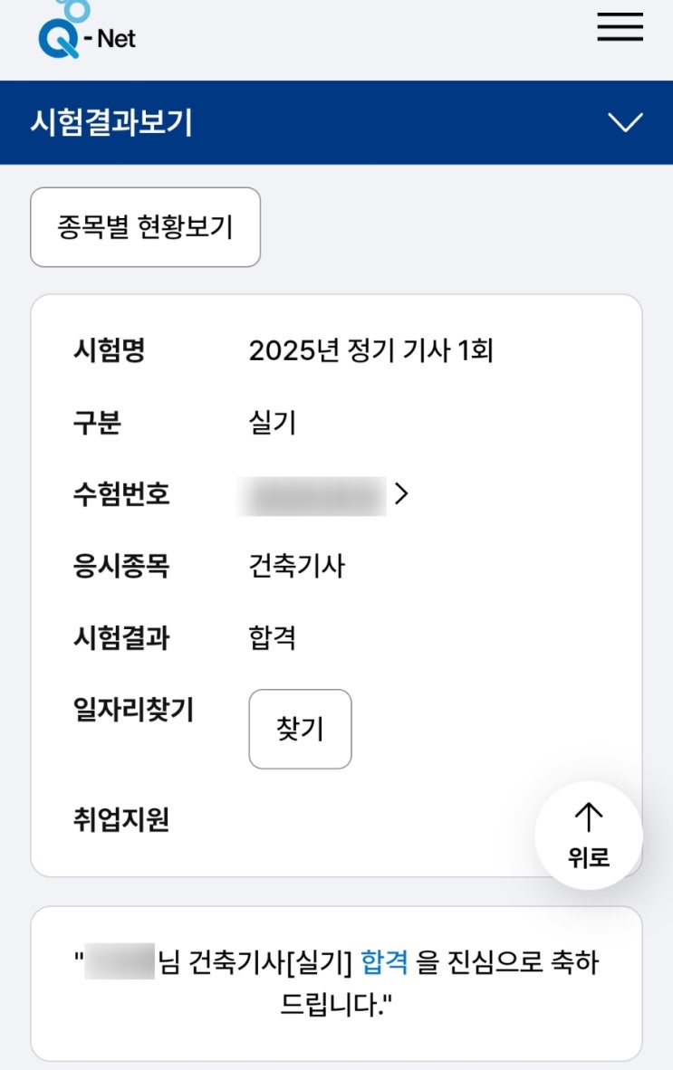Image resolution: width=673 pixels, height=1070 pixels.
Task: Click the blue 합격 text in congratulation message
Action: tap(384, 962)
